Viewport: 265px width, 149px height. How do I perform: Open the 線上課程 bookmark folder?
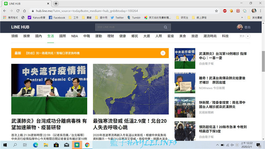pos(199,18)
